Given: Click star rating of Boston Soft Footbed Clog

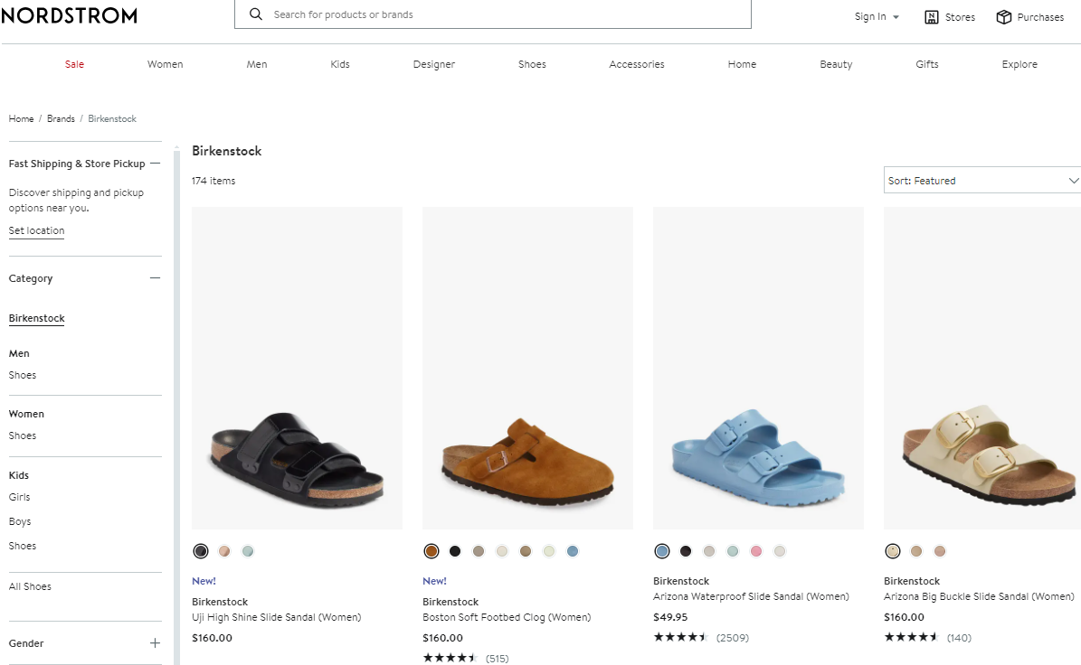Looking at the screenshot, I should pos(450,658).
